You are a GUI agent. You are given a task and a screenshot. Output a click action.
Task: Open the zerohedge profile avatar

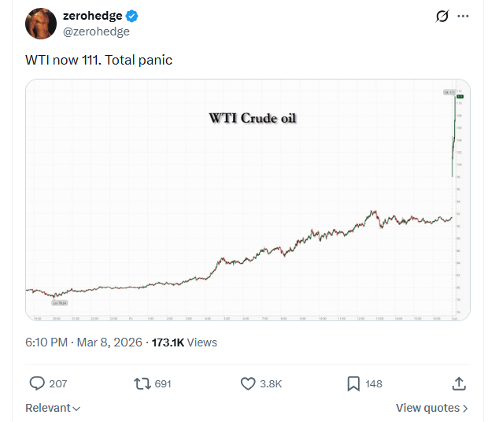(x=41, y=24)
